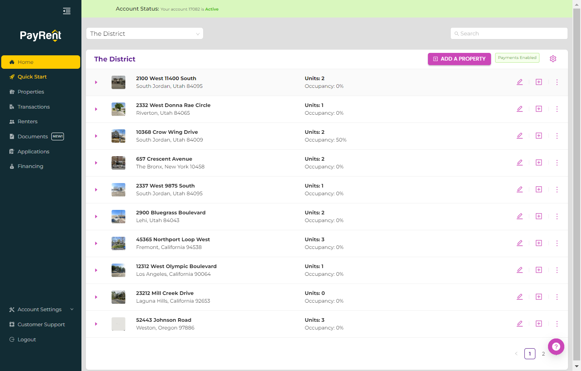Expand the 45365 Northport Loop West row
The width and height of the screenshot is (581, 371).
(96, 243)
